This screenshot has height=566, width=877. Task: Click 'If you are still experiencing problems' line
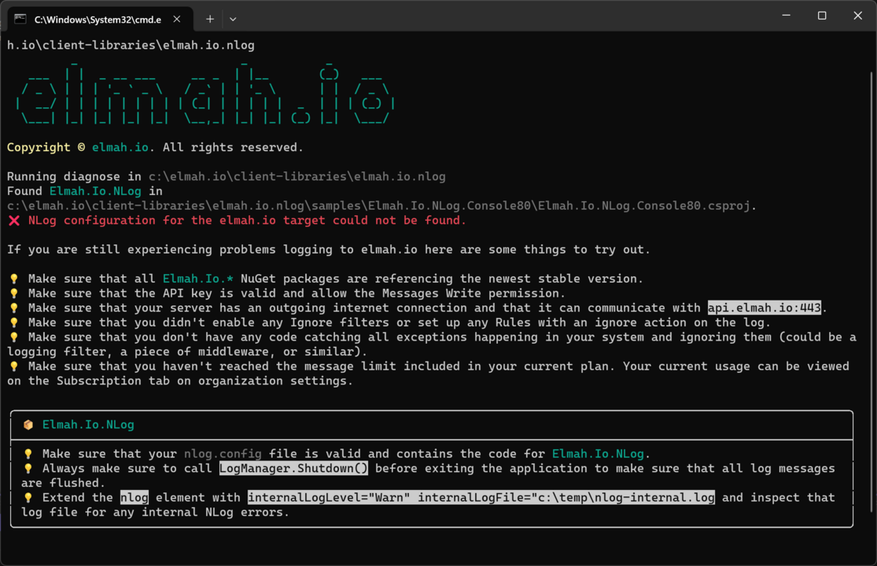click(329, 250)
